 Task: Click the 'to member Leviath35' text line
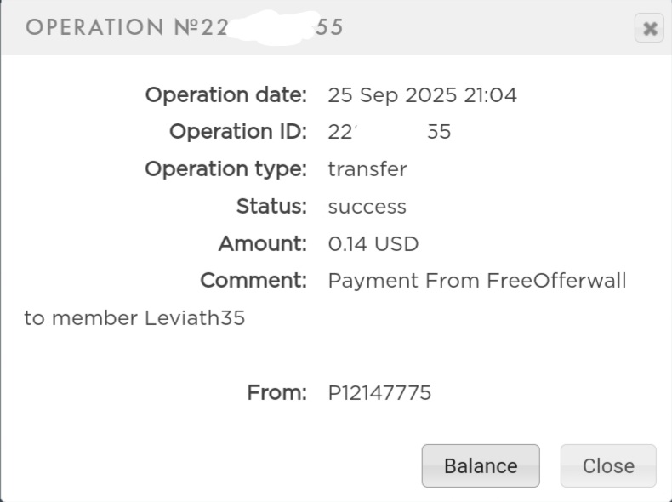coord(134,318)
